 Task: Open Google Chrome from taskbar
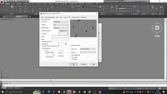(85, 92)
